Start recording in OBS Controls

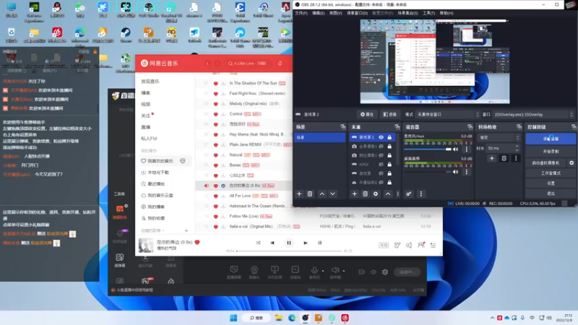pos(551,152)
